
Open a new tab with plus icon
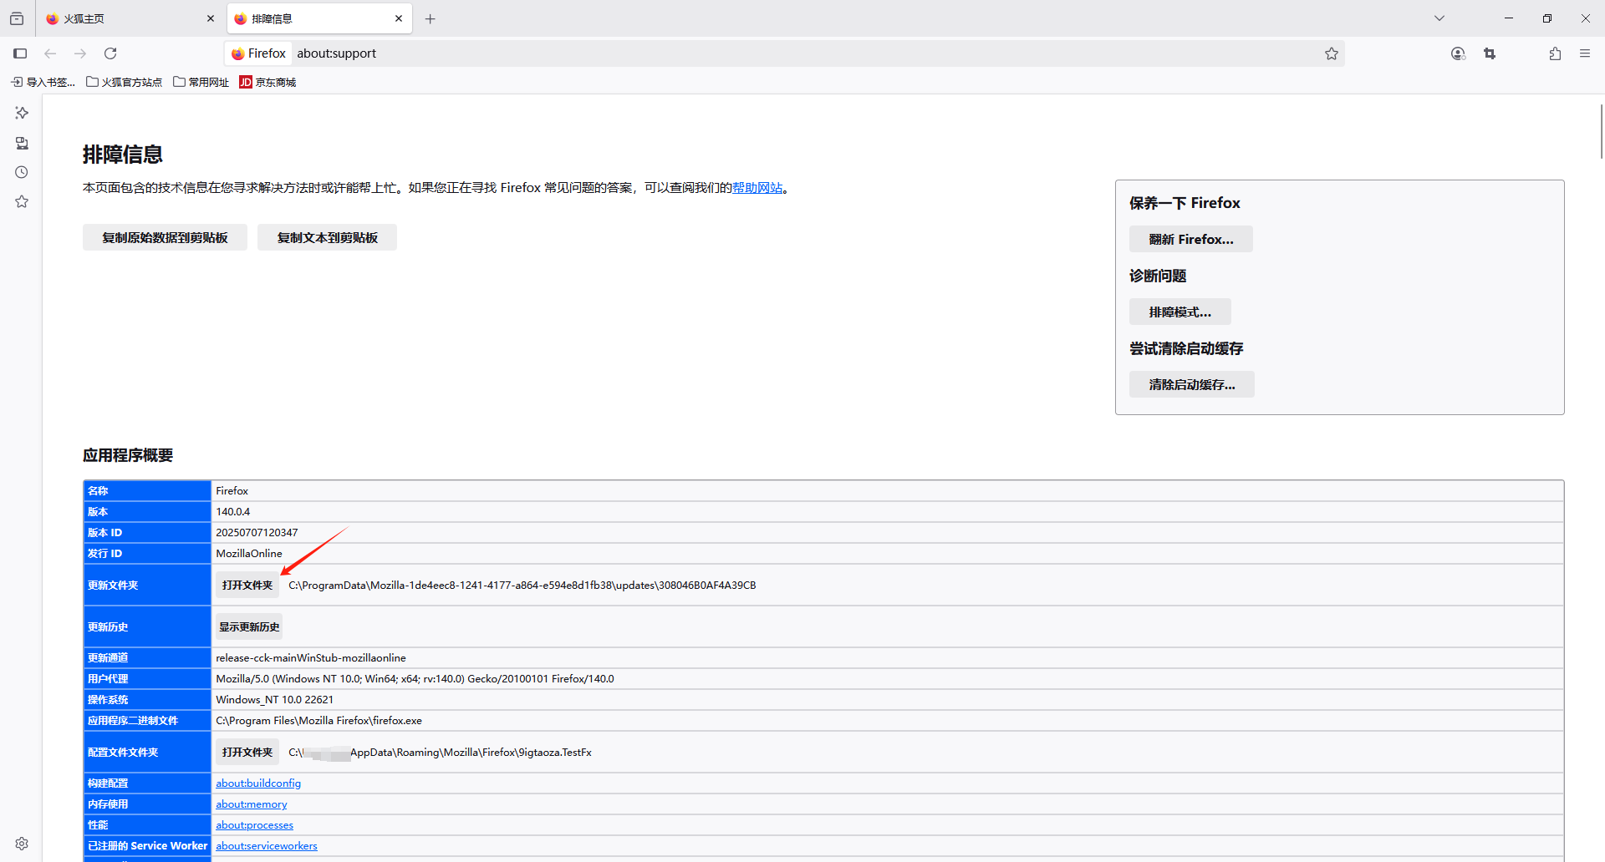431,18
